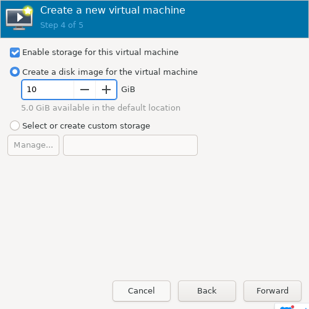Decrease disk size with the minus button
The height and width of the screenshot is (309, 309).
(x=85, y=90)
